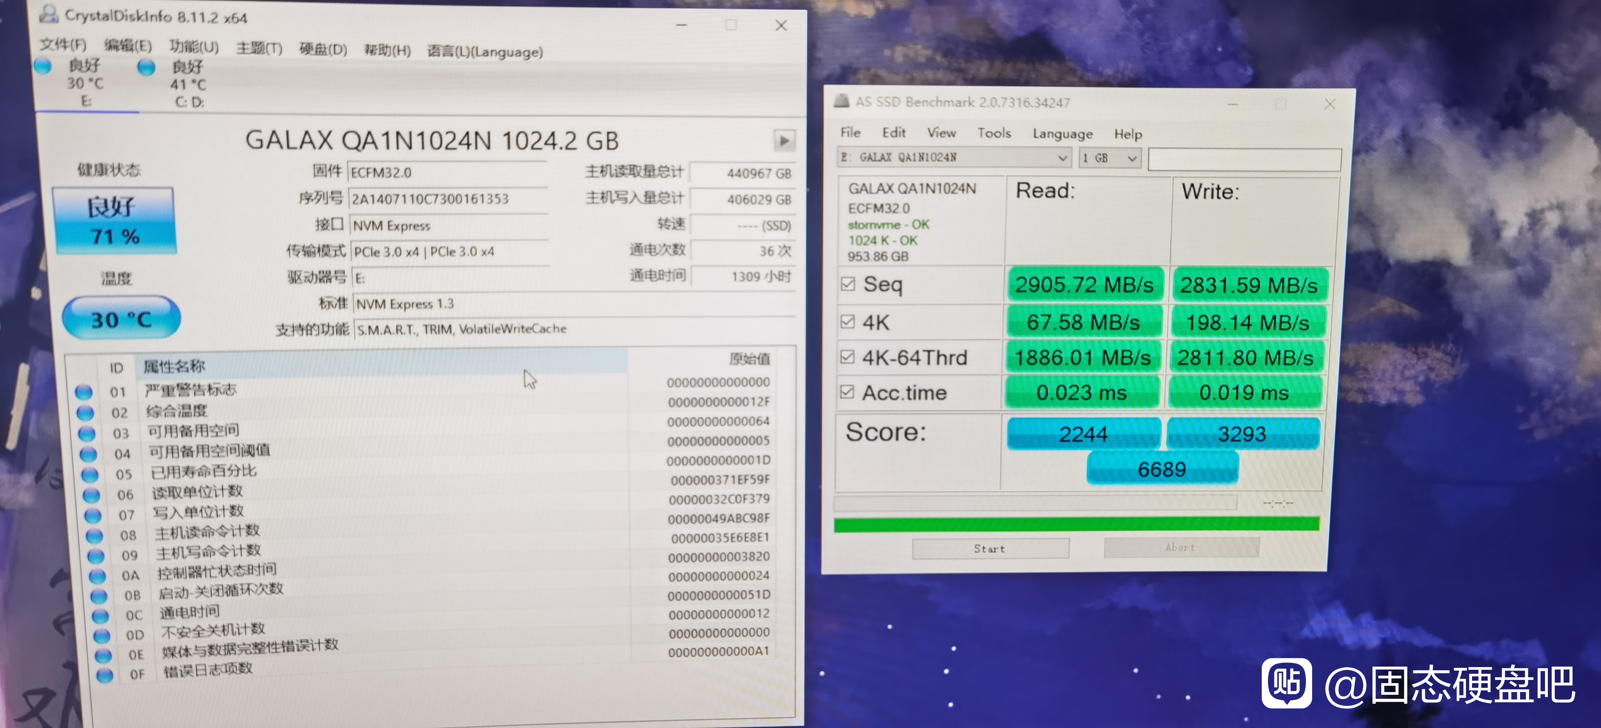Click the next-disk arrow button beside GALAX title
This screenshot has width=1601, height=728.
(x=784, y=141)
